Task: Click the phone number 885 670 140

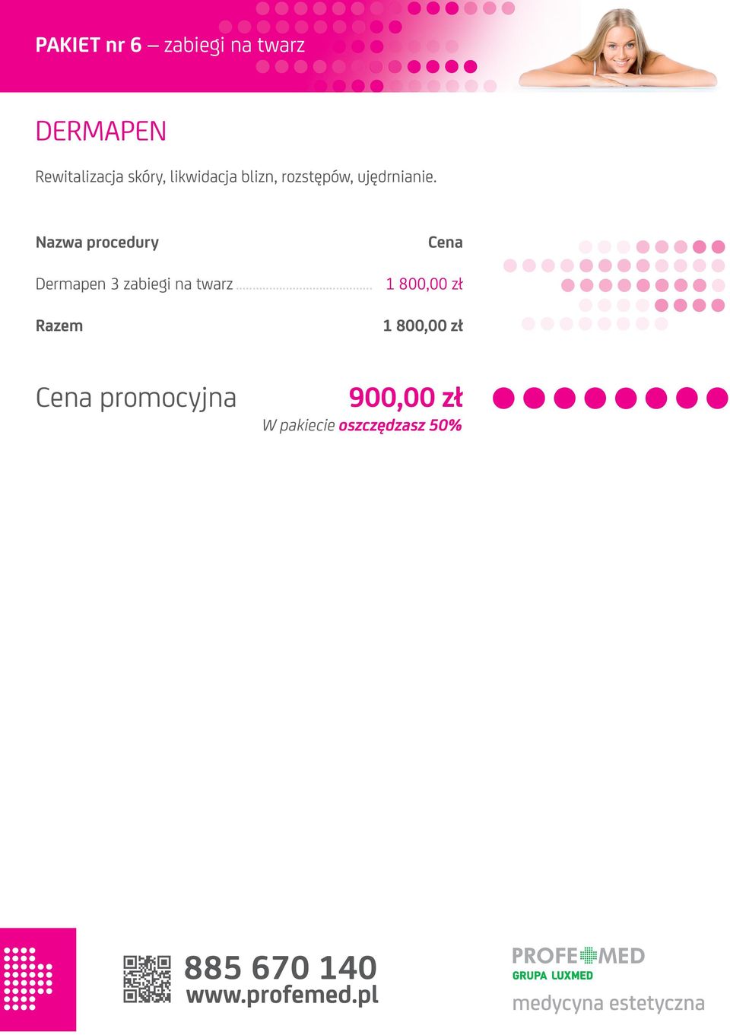Action: [281, 967]
